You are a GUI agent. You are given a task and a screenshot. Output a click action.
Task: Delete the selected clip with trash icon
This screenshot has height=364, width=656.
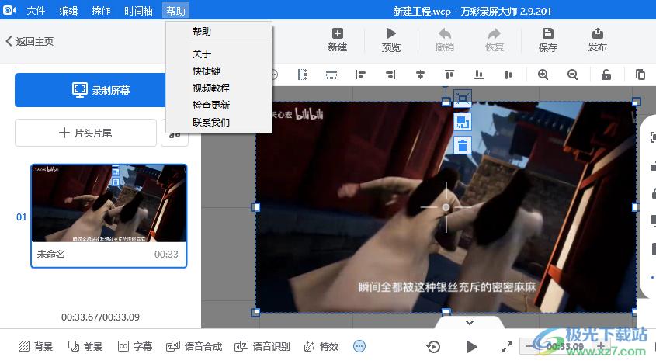(x=462, y=145)
